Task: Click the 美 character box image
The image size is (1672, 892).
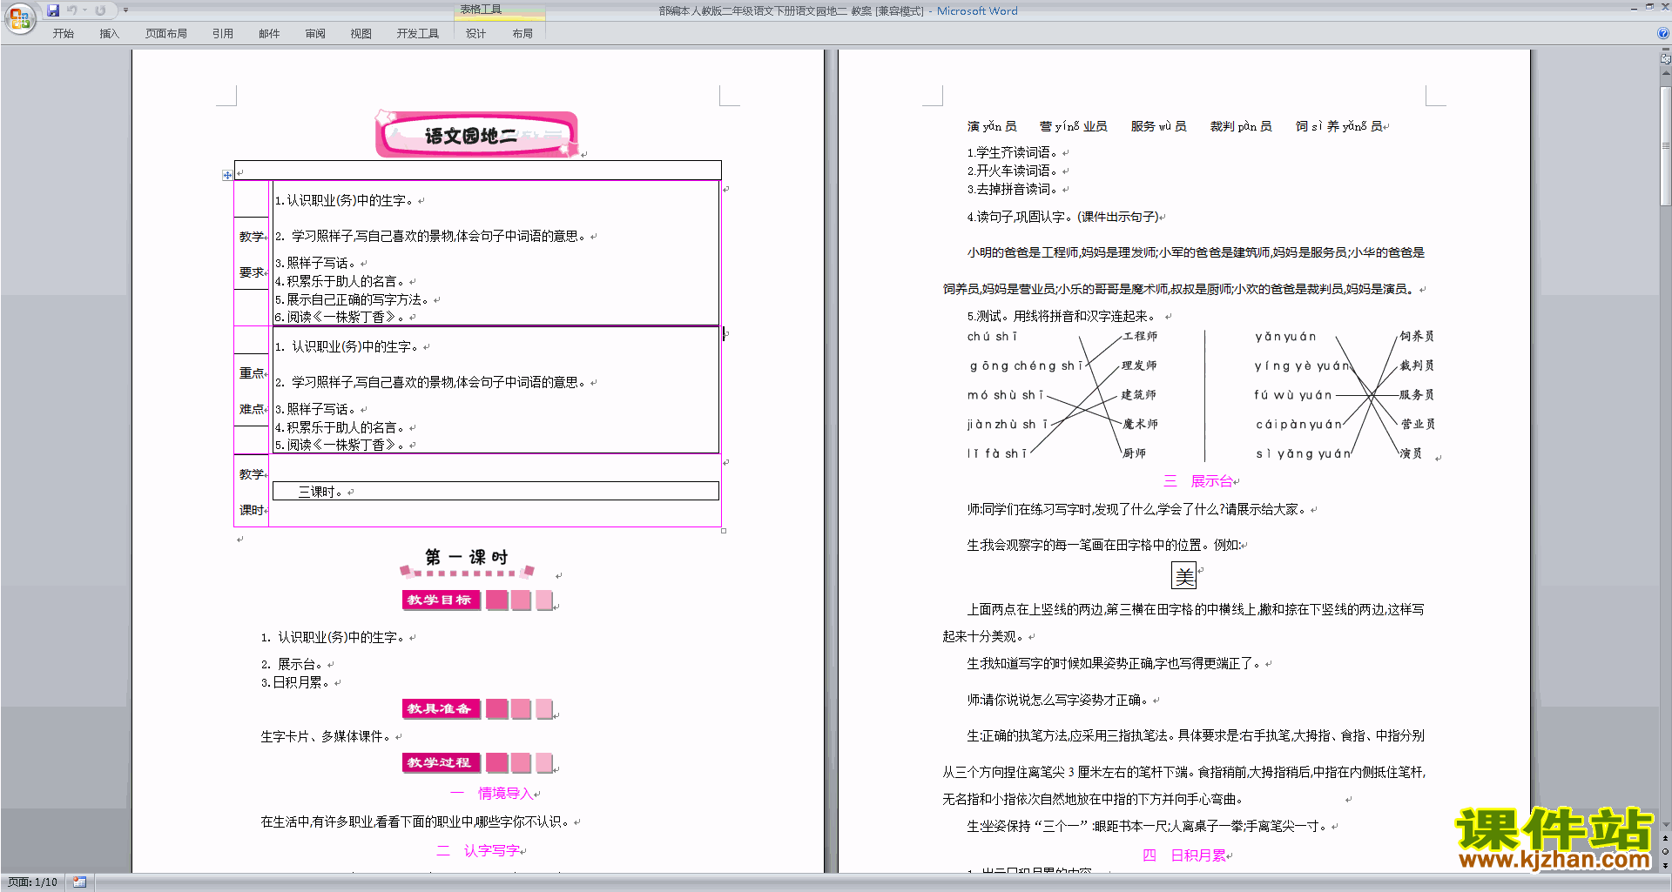Action: point(1184,575)
